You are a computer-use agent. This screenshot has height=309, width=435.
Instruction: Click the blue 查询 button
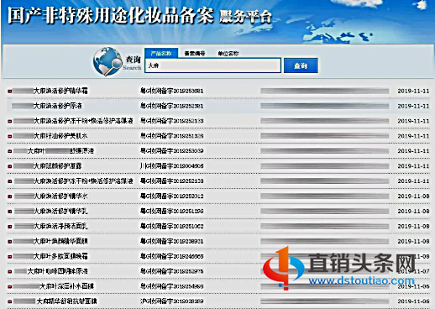click(301, 65)
